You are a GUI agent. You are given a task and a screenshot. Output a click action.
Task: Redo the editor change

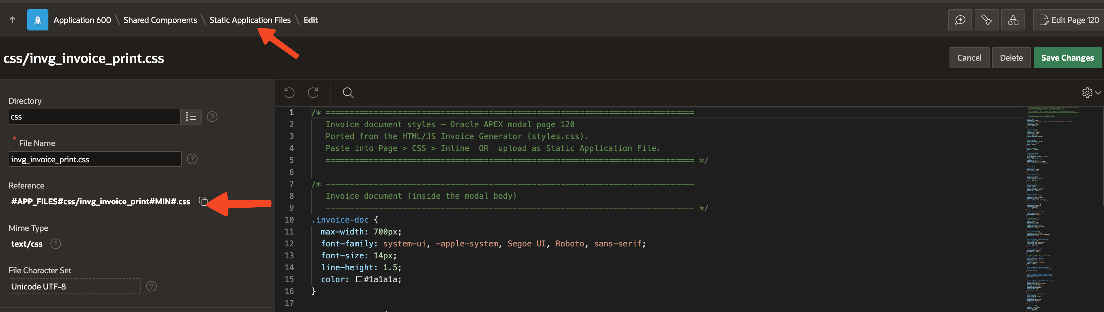point(313,92)
